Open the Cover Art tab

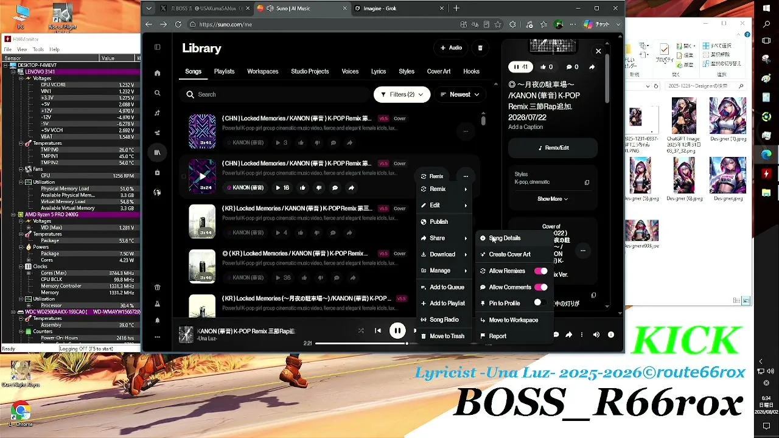439,71
